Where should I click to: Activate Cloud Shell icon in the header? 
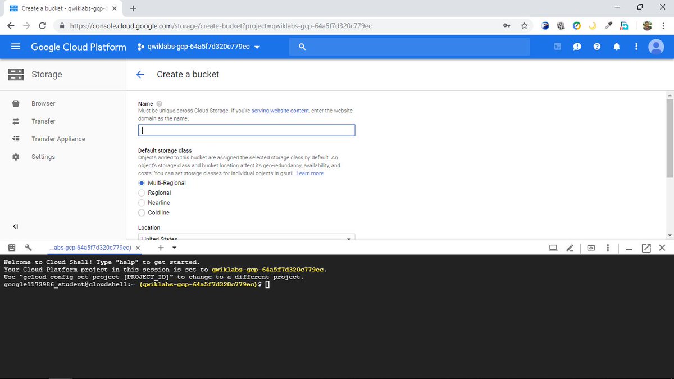point(557,47)
